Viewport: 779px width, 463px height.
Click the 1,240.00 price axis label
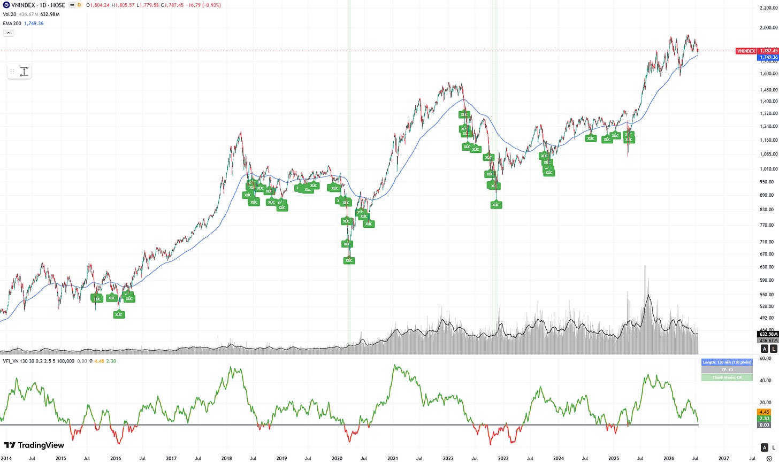coord(768,127)
